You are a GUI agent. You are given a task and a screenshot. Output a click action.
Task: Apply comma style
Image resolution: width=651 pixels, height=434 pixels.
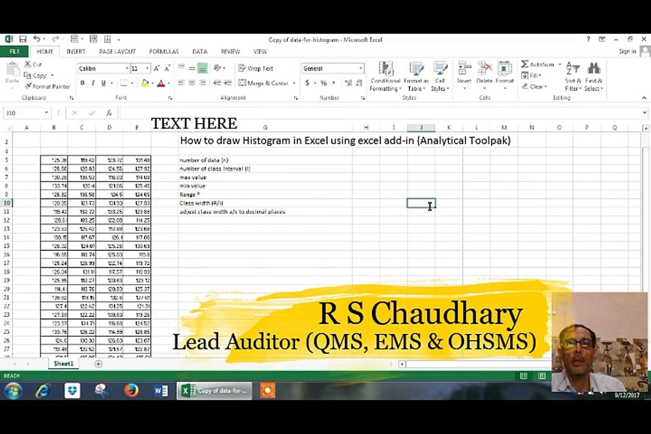coord(333,83)
